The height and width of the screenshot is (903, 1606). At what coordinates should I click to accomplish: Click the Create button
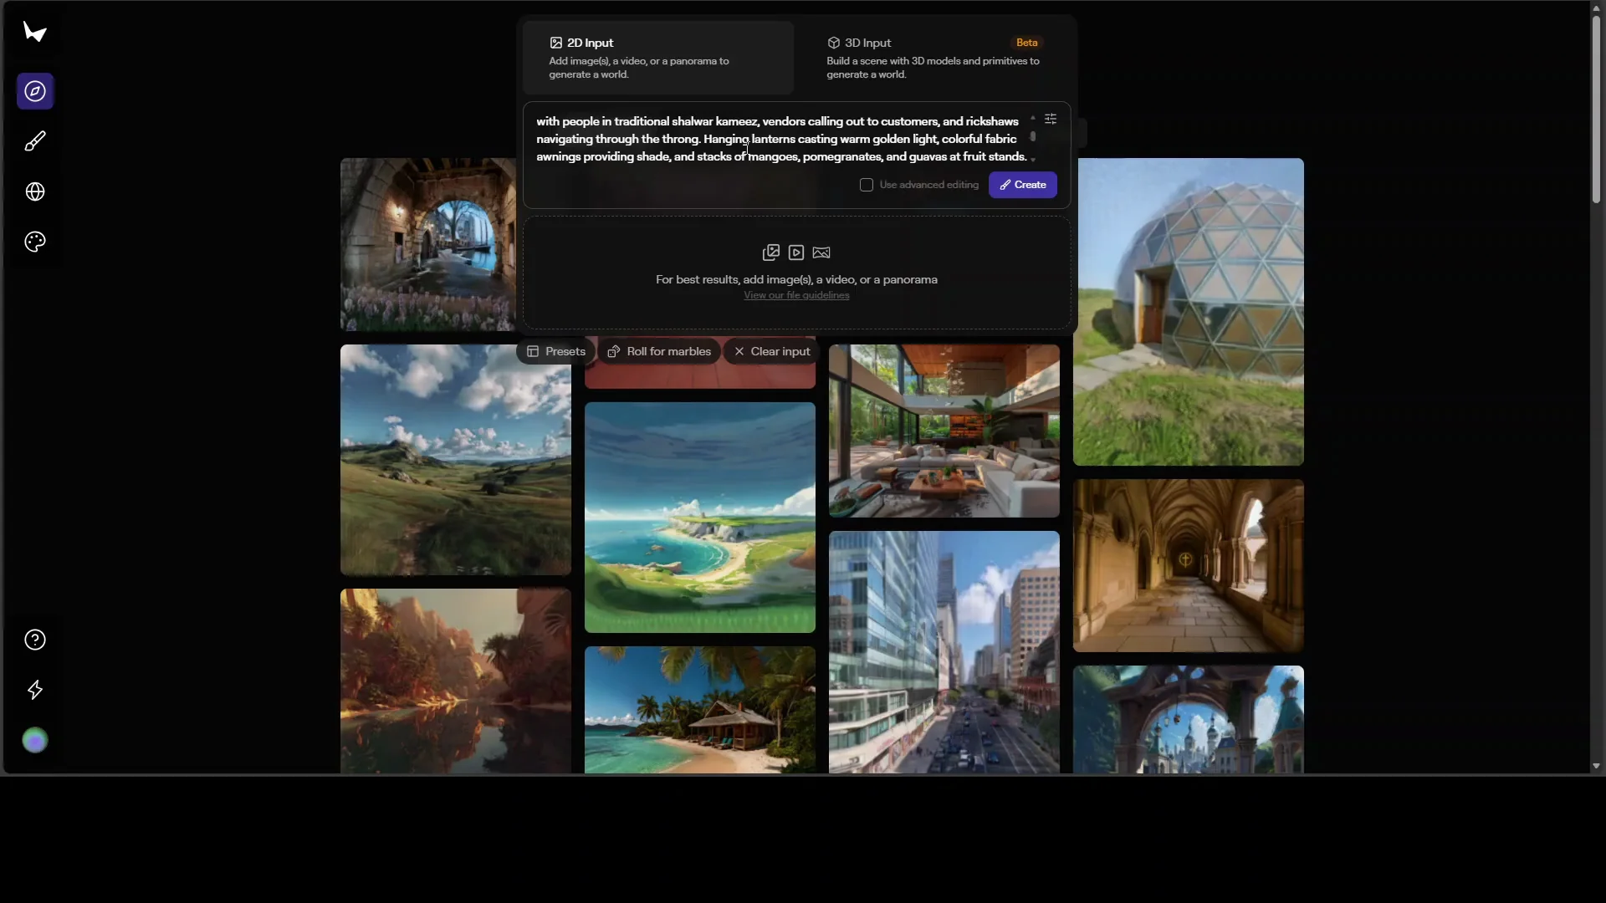click(x=1022, y=185)
